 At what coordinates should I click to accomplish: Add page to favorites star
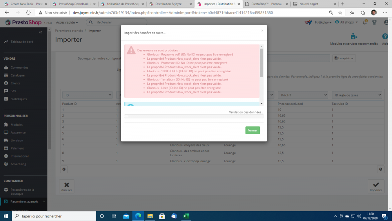tap(340, 13)
